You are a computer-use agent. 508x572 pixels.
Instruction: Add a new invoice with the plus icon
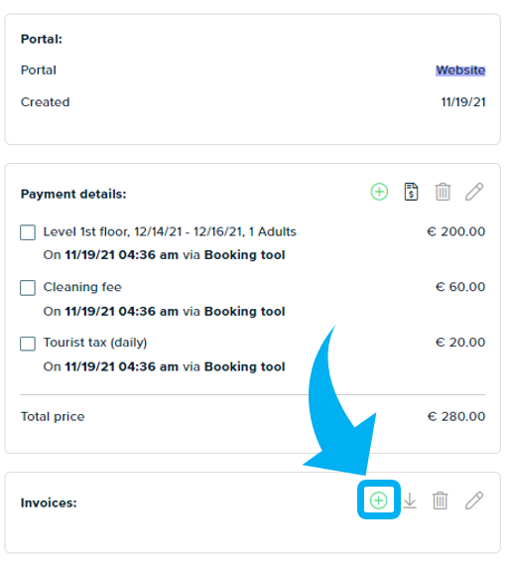click(x=378, y=500)
